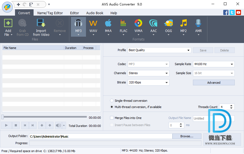Click quick-access remove X icon
Image resolution: width=244 pixels, height=154 pixels.
pos(38,4)
